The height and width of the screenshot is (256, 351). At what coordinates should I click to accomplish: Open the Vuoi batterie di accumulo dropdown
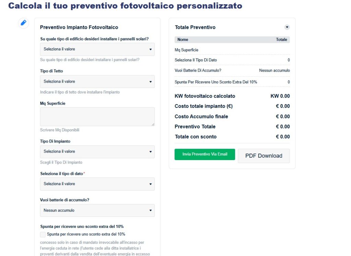pos(97,210)
